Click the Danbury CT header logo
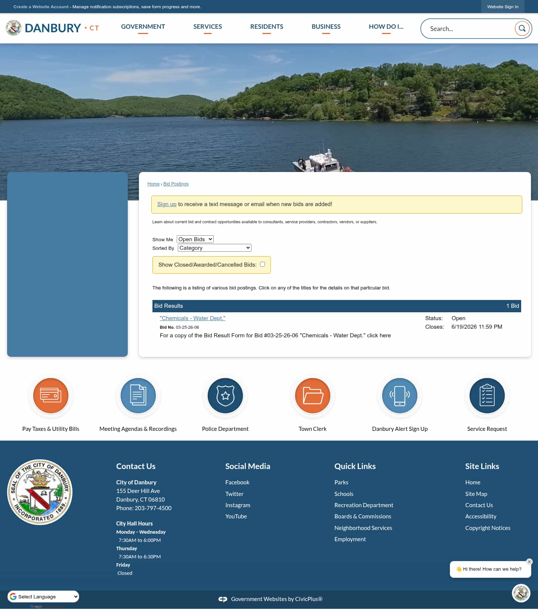Image resolution: width=538 pixels, height=610 pixels. click(x=52, y=28)
